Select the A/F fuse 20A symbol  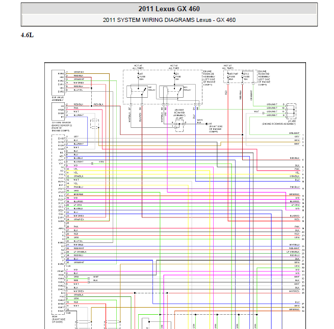pos(138,76)
